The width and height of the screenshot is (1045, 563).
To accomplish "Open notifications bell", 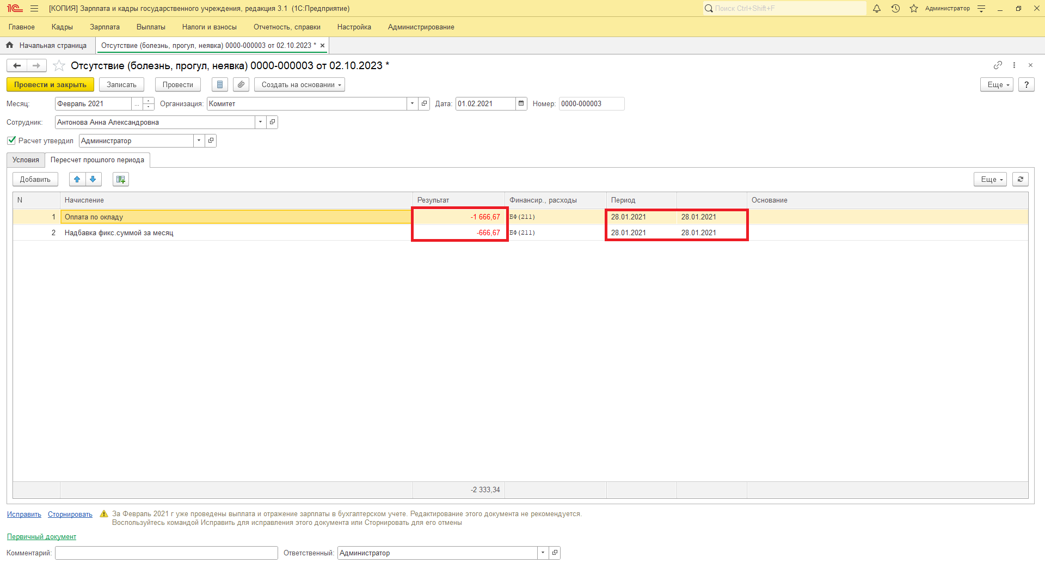I will pos(877,8).
